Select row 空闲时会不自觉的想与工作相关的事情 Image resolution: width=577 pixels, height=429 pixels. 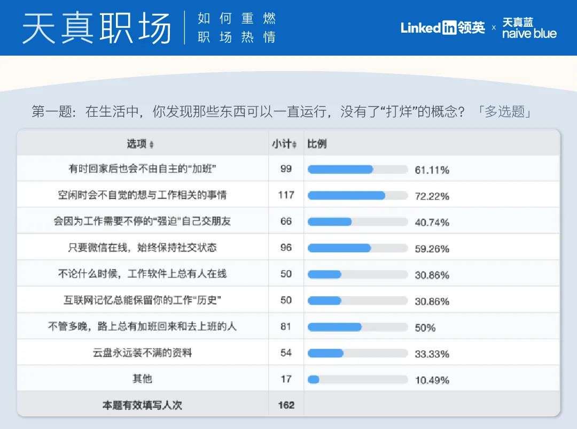pos(288,195)
